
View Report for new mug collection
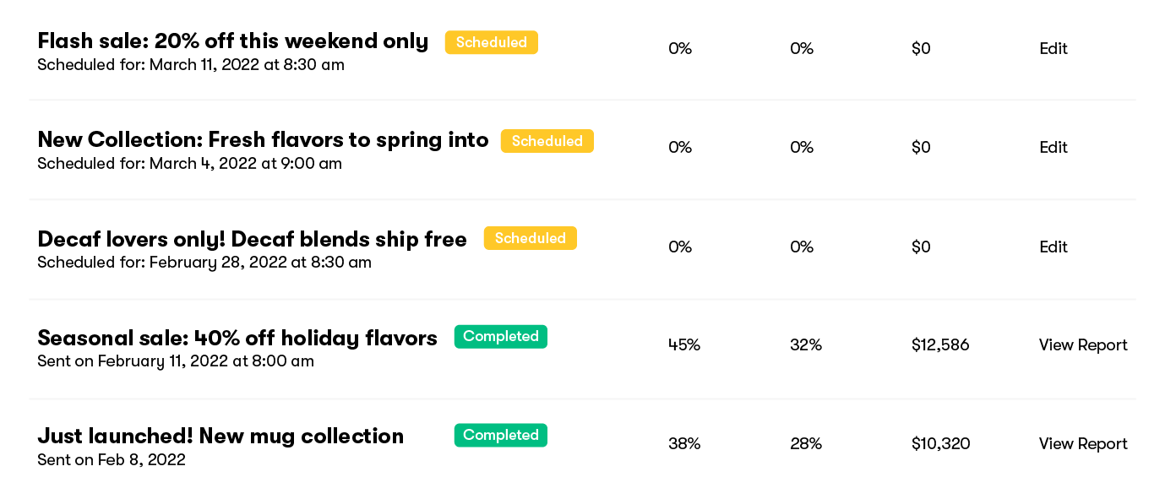click(1083, 444)
